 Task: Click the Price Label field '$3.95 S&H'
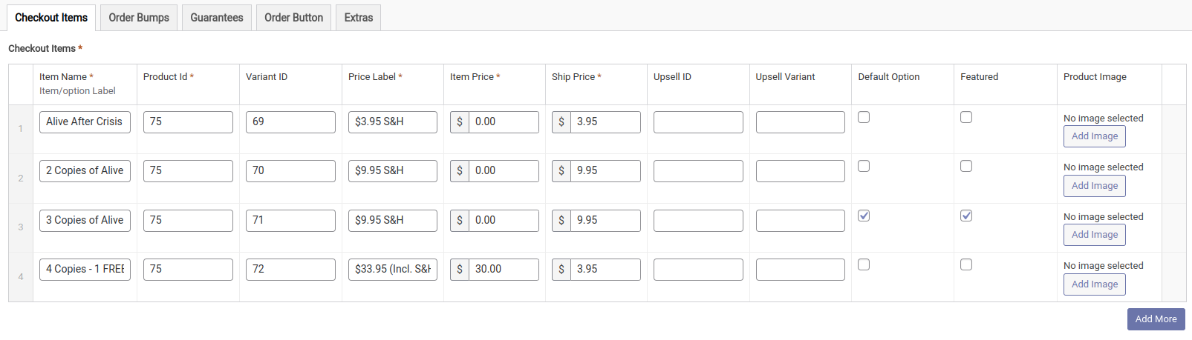click(x=392, y=122)
